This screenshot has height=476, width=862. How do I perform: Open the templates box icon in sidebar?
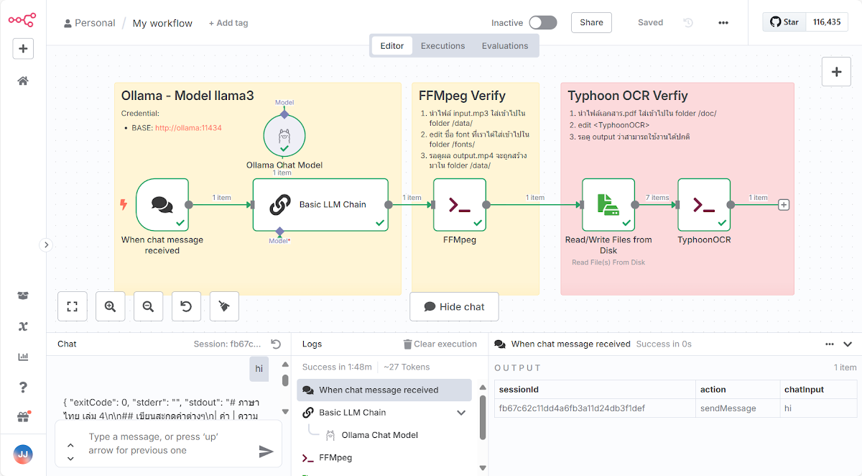[x=23, y=296]
